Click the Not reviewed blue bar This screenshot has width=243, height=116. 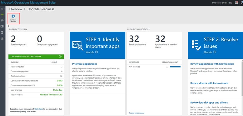(175, 67)
